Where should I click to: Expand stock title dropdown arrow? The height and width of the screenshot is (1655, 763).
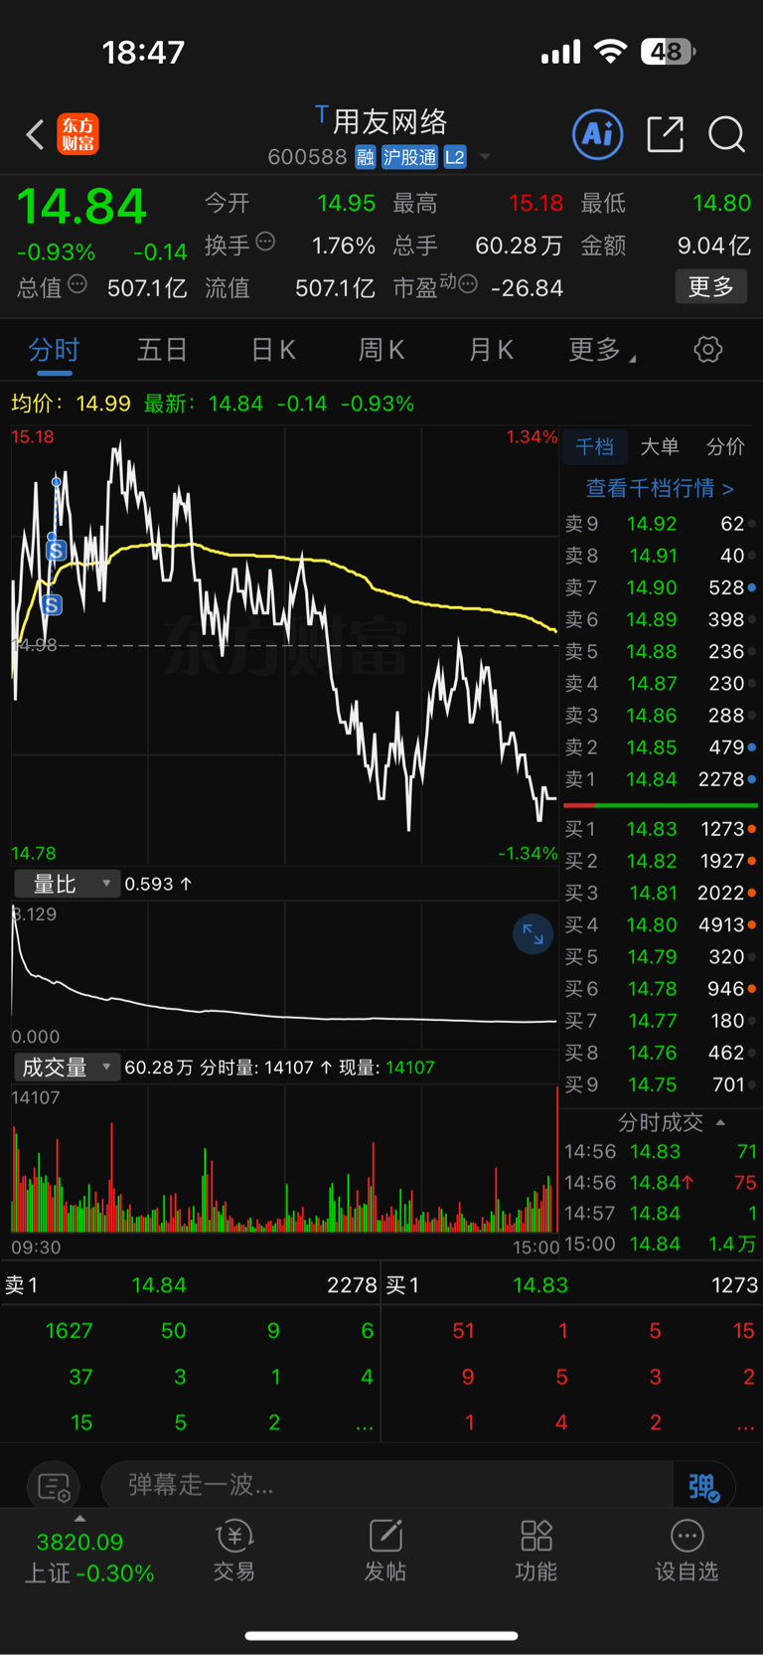(x=485, y=157)
